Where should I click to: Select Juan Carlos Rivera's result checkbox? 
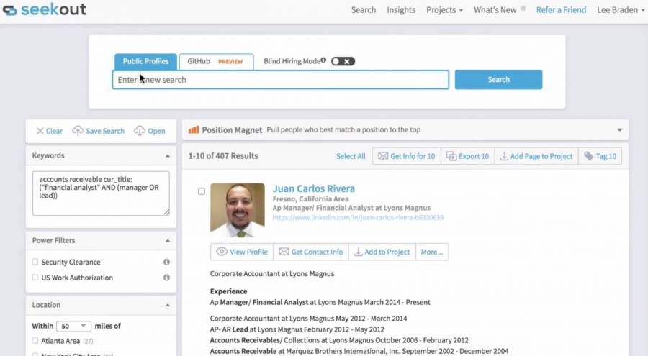coord(202,191)
